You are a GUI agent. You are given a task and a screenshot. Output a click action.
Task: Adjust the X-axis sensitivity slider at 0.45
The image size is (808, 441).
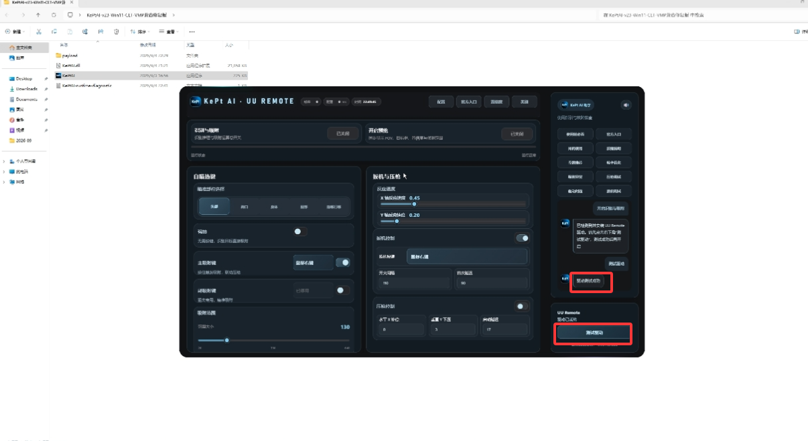pos(454,204)
